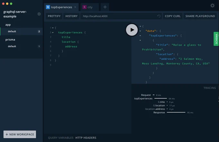The height and width of the screenshot is (142, 219).
Task: Open the playground settings gear
Action: [x=213, y=5]
